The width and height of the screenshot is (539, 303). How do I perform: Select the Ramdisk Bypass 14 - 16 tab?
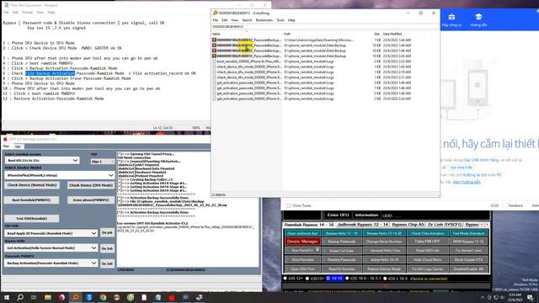pos(309,225)
